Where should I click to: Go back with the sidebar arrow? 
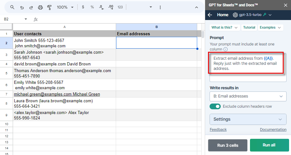click(x=210, y=15)
